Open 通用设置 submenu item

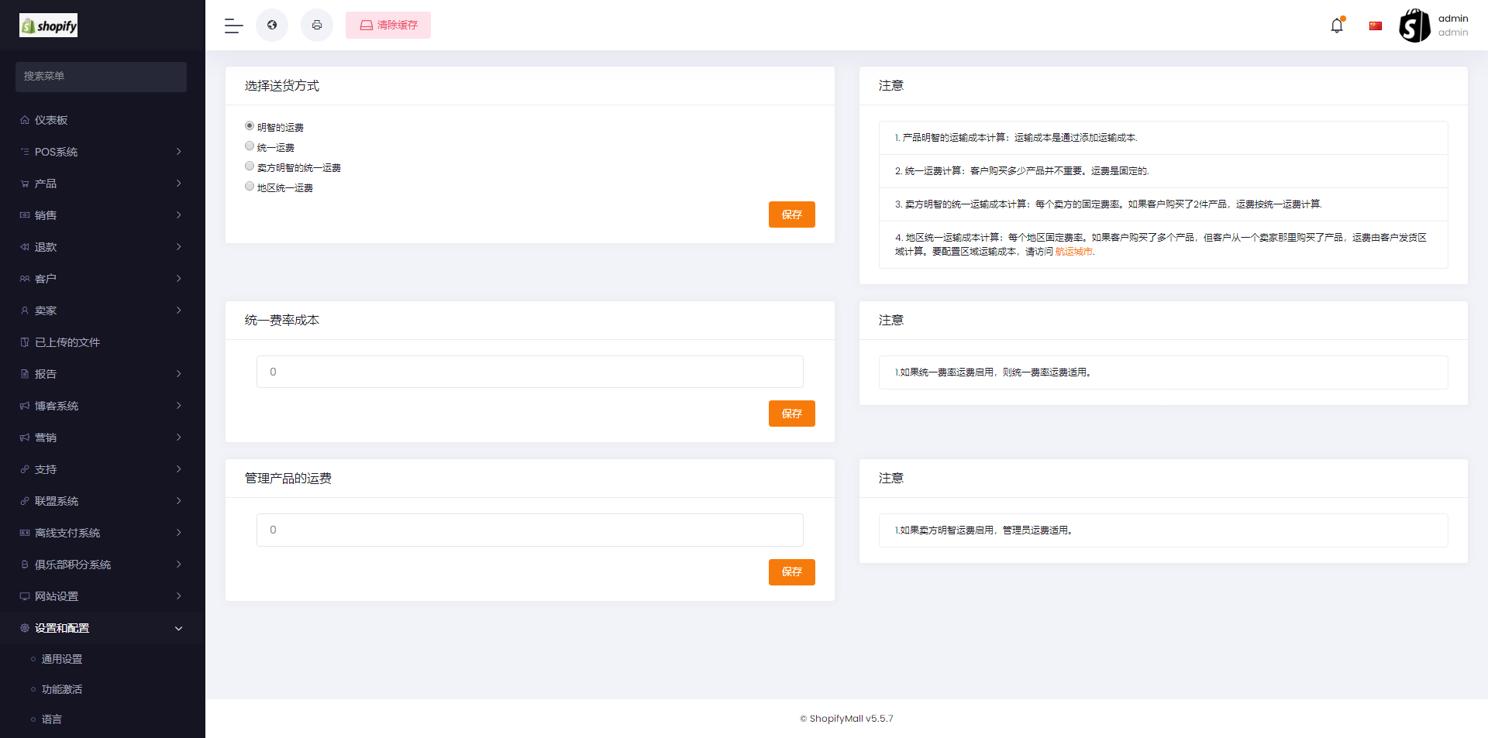62,659
